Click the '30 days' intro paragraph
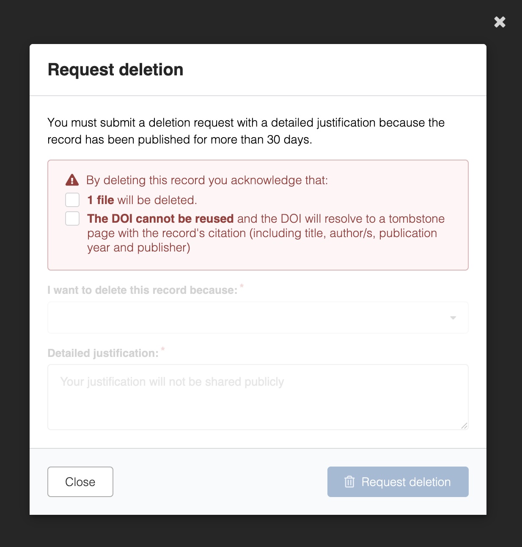The width and height of the screenshot is (522, 547). pyautogui.click(x=245, y=131)
